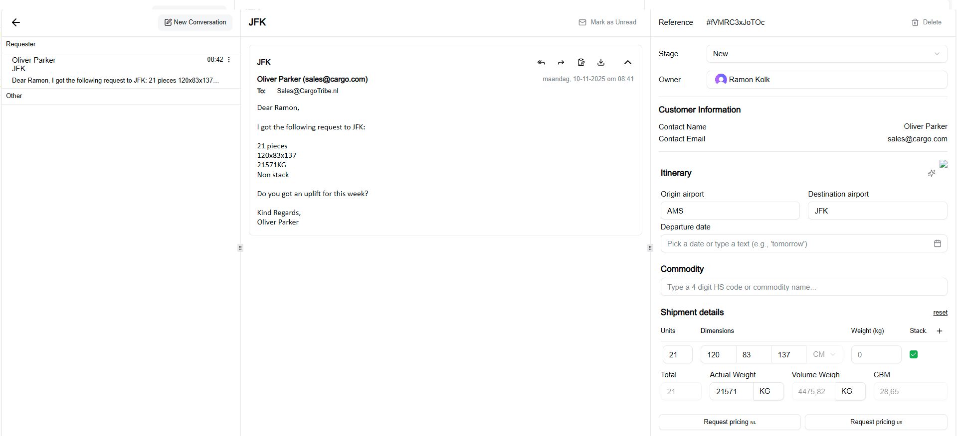Reply to the JFK email
Screen dimensions: 957x436
point(541,62)
